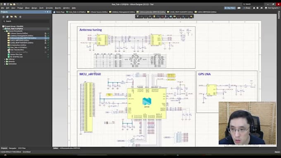
Task: Open Projects panel settings gear
Action: tap(20, 17)
